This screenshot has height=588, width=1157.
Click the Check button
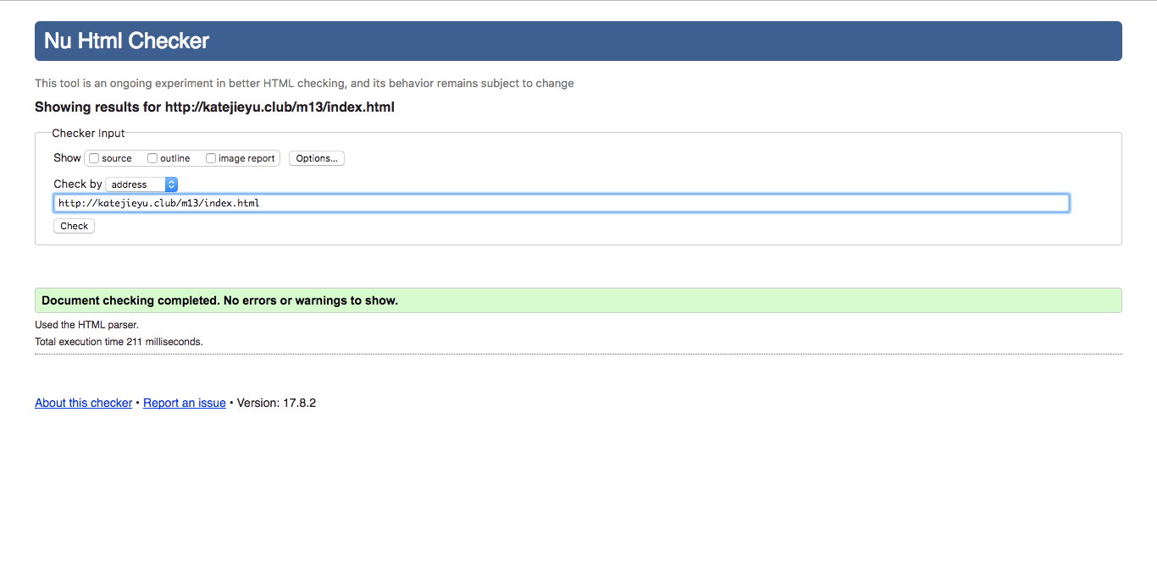pyautogui.click(x=74, y=226)
